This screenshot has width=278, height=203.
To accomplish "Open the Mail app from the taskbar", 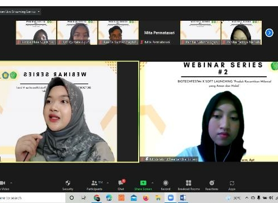I will click(x=134, y=198).
